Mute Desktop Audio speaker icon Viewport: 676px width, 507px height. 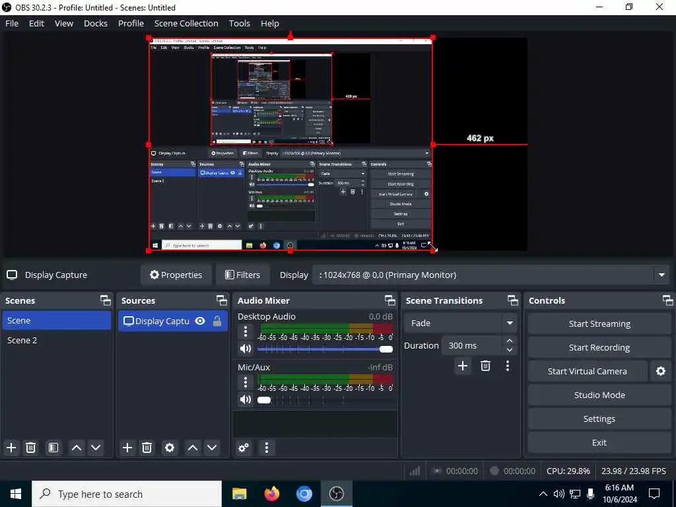pyautogui.click(x=246, y=349)
